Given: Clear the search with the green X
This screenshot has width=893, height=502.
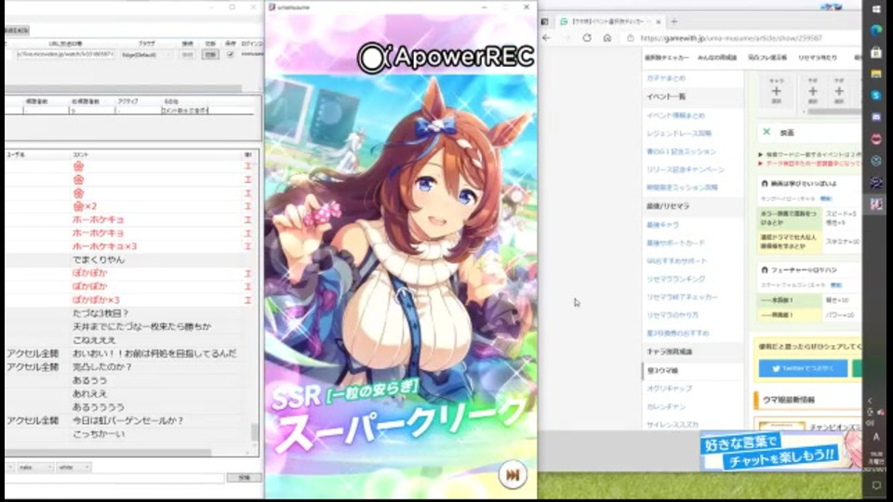Looking at the screenshot, I should [x=766, y=132].
